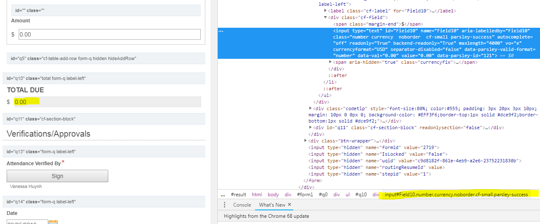Select the hidden input routingResumeId line
This screenshot has height=224, width=540.
(376, 167)
